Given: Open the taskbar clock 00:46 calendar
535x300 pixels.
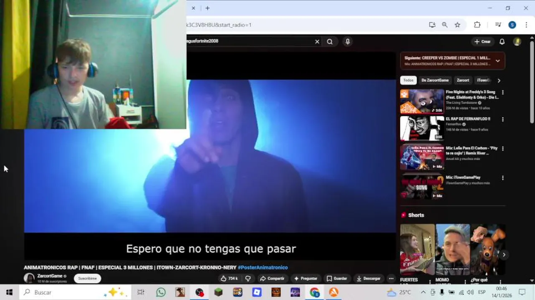Looking at the screenshot, I should 501,292.
